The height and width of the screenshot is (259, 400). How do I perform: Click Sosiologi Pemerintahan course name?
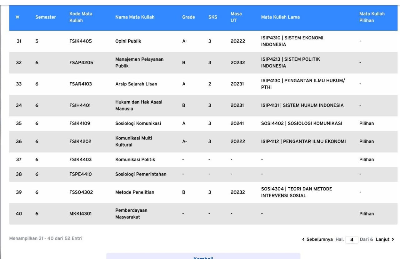(x=141, y=174)
